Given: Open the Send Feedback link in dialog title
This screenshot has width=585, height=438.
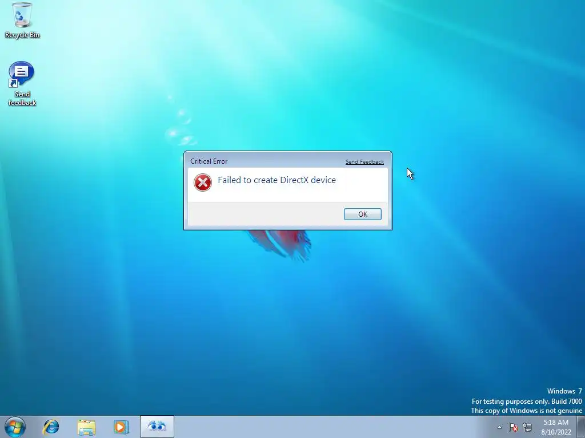Looking at the screenshot, I should coord(364,161).
